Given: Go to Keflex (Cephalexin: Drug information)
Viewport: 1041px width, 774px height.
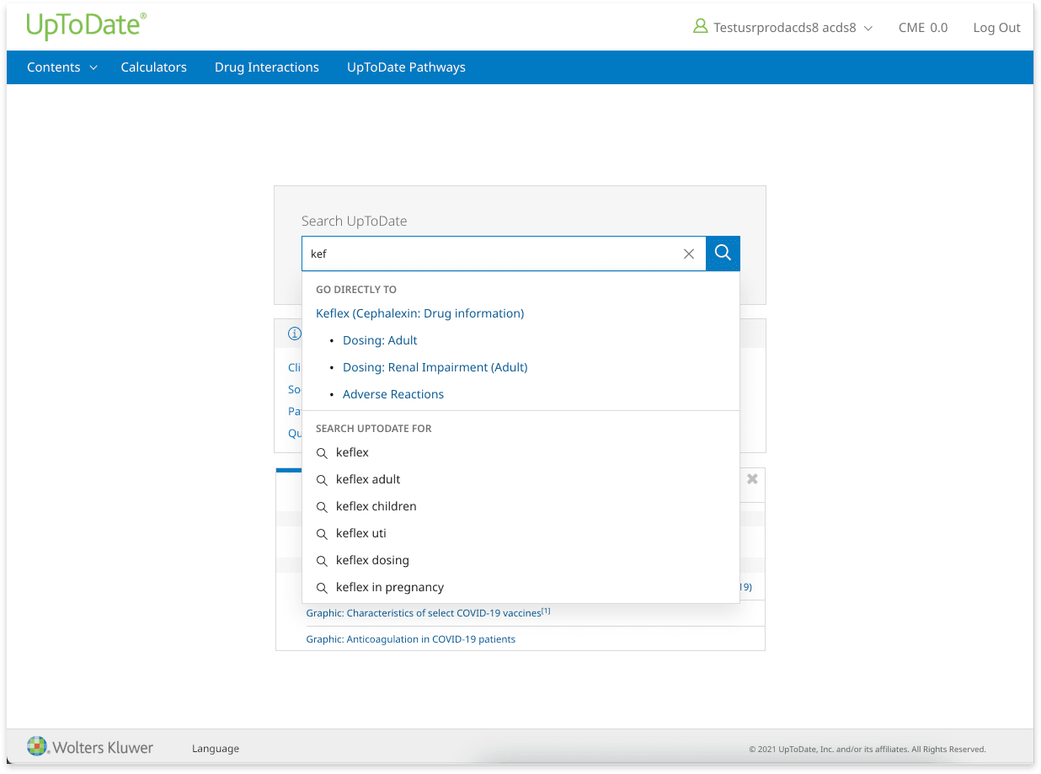Looking at the screenshot, I should (x=420, y=313).
